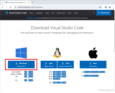Open the Chrome three-dot menu

pyautogui.click(x=113, y=7)
